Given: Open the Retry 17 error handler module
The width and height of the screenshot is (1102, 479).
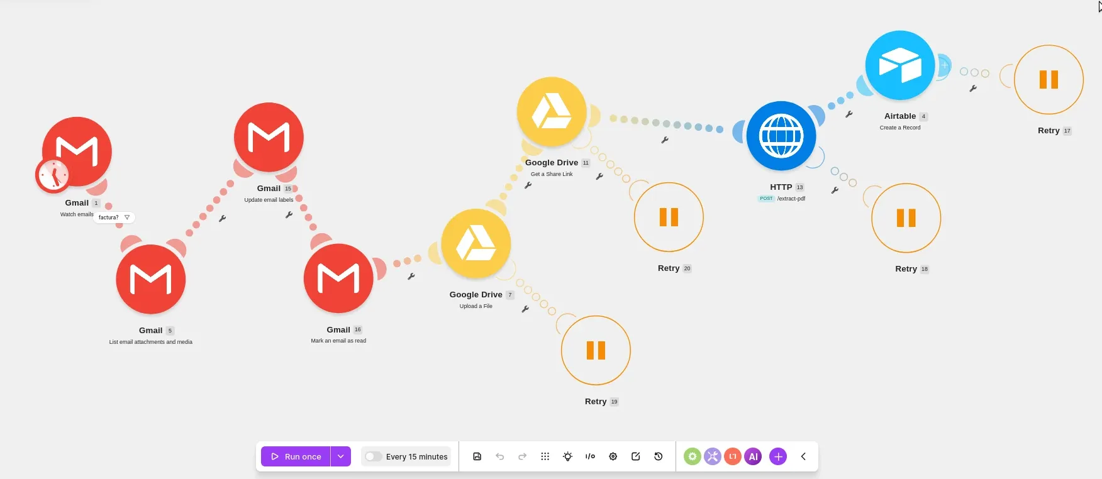Looking at the screenshot, I should [1049, 79].
